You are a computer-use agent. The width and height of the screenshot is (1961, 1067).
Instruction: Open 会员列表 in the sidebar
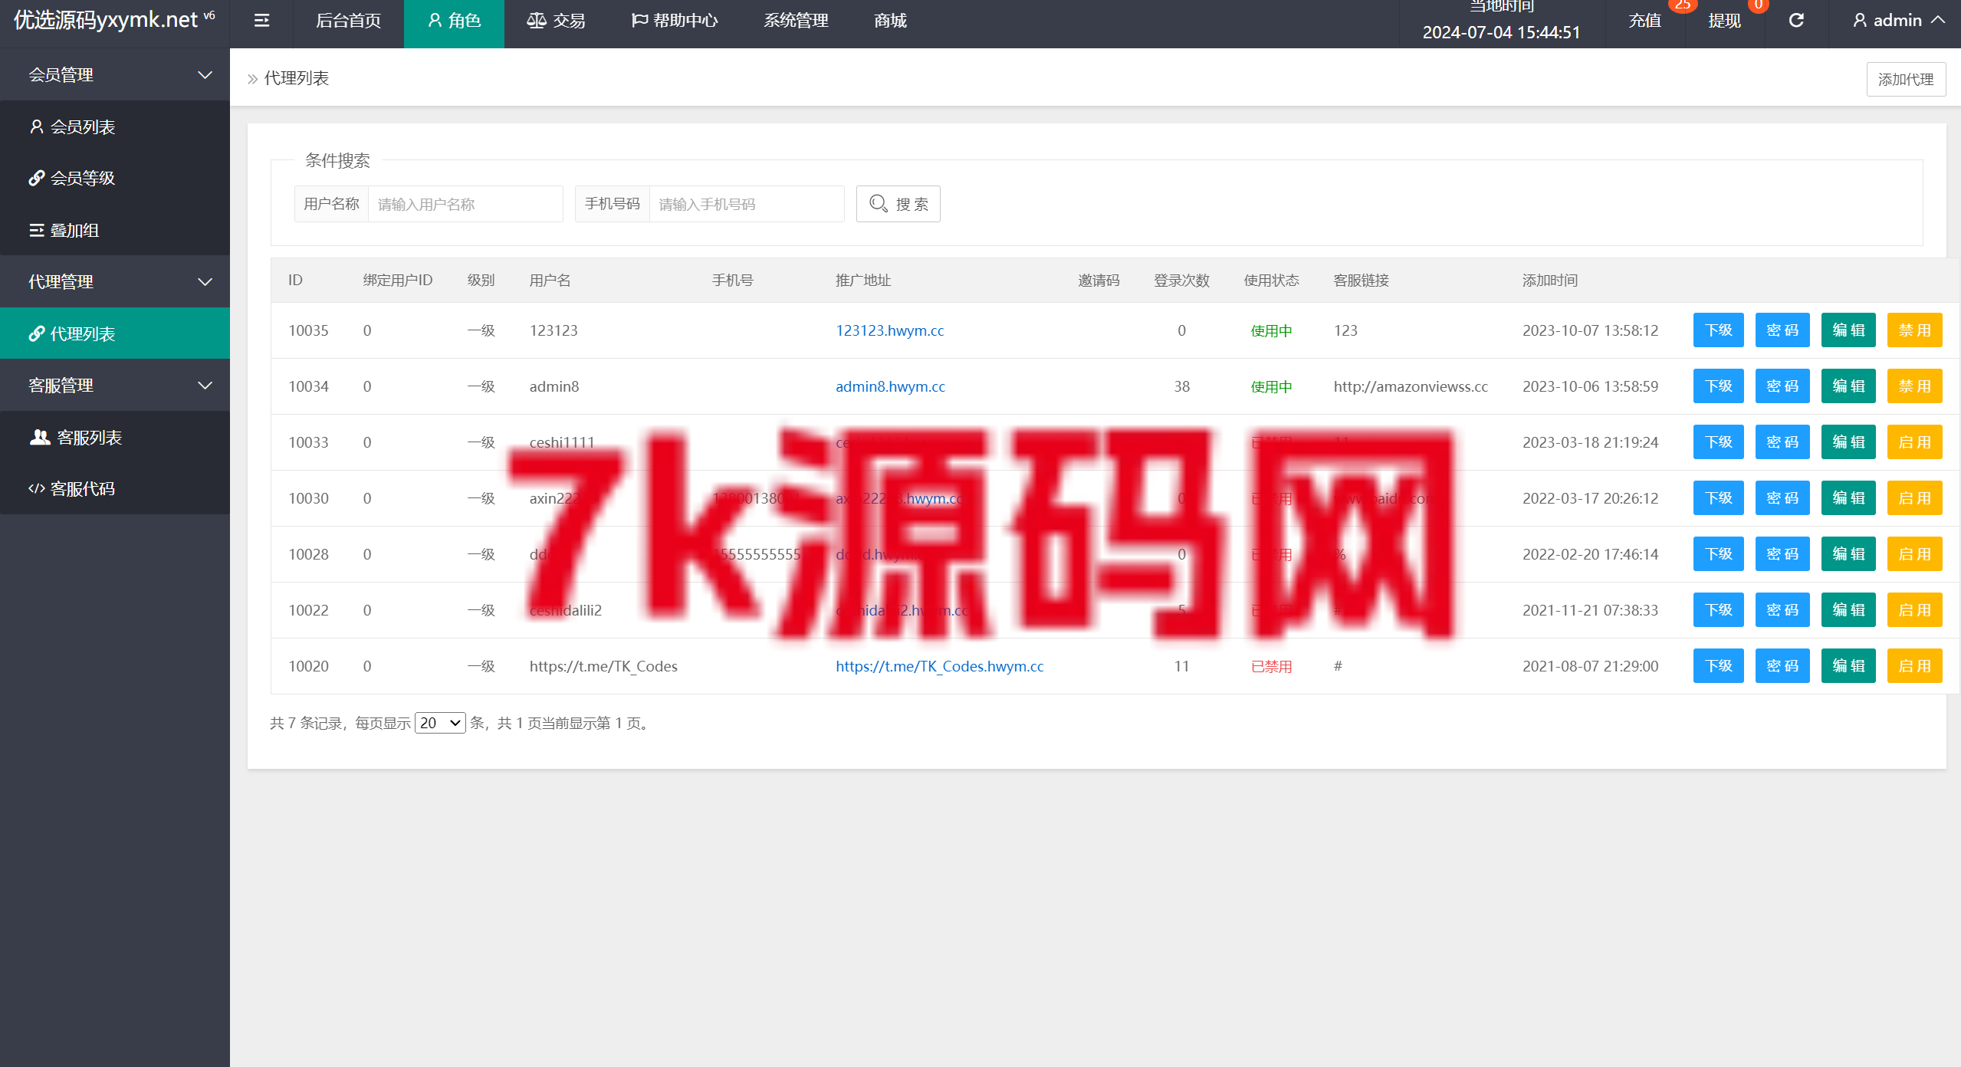pos(115,127)
